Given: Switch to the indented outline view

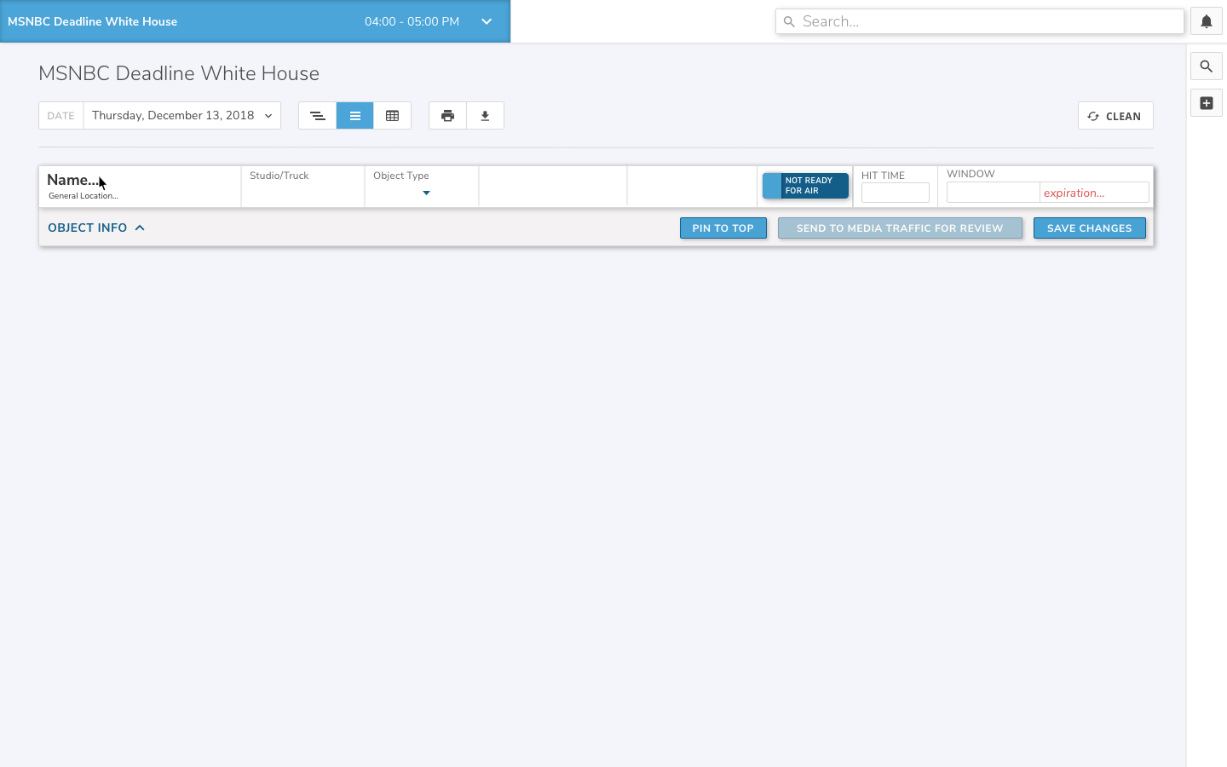Looking at the screenshot, I should (x=317, y=116).
